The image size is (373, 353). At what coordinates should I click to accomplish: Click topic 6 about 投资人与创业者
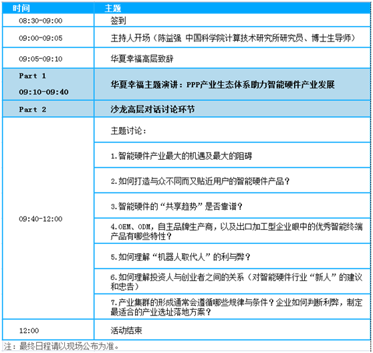click(237, 281)
